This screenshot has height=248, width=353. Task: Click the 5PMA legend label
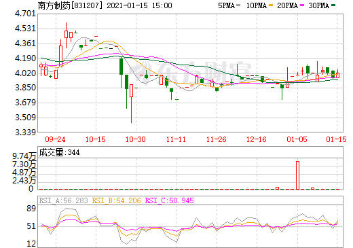coord(226,5)
